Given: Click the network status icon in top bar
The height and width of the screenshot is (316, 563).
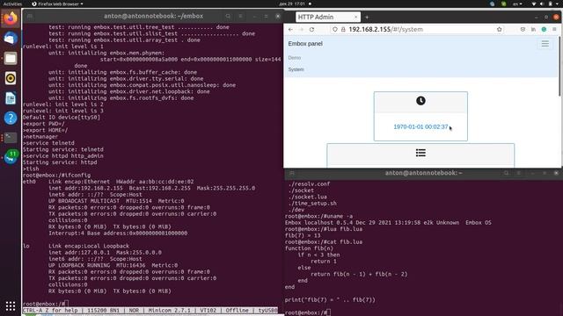Looking at the screenshot, I should [534, 4].
